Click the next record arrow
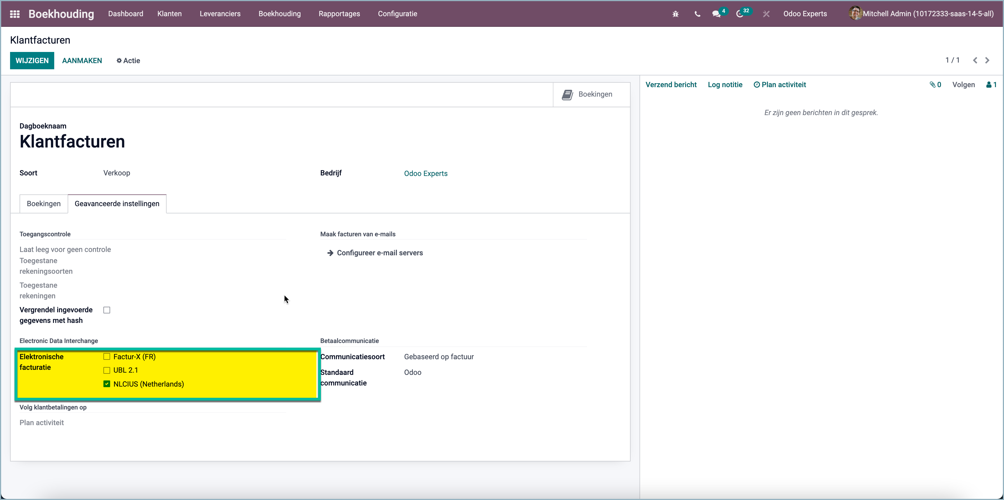The image size is (1004, 500). point(988,60)
